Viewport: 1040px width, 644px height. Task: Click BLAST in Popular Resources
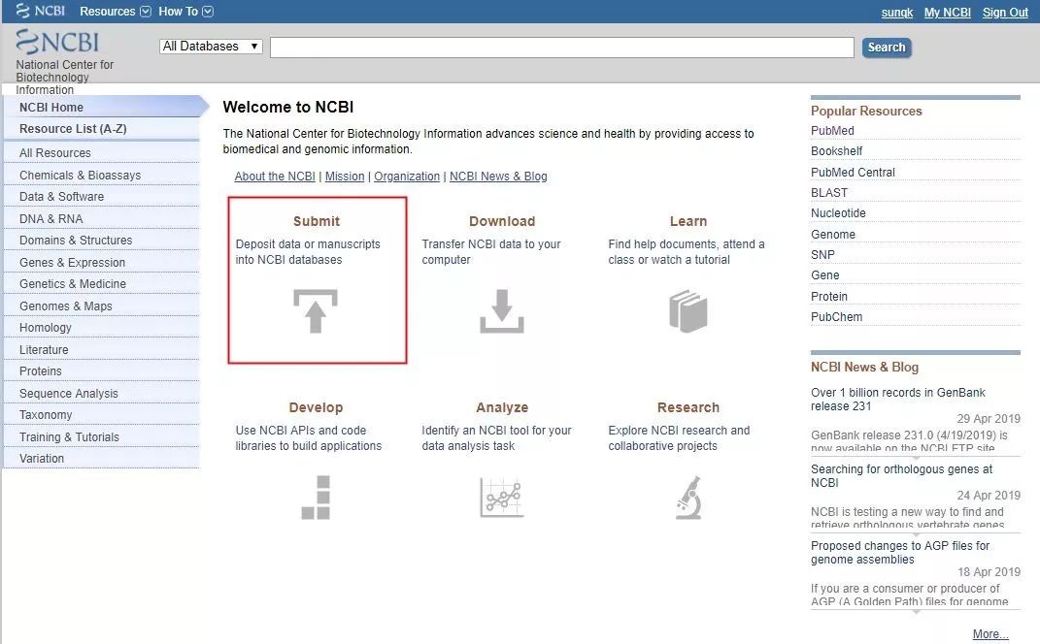pyautogui.click(x=829, y=193)
